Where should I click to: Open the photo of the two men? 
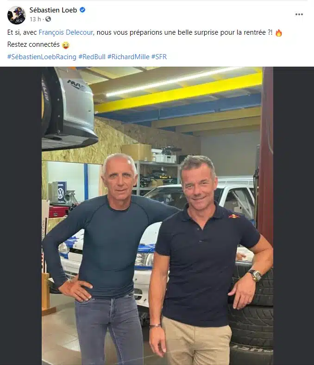[157, 216]
